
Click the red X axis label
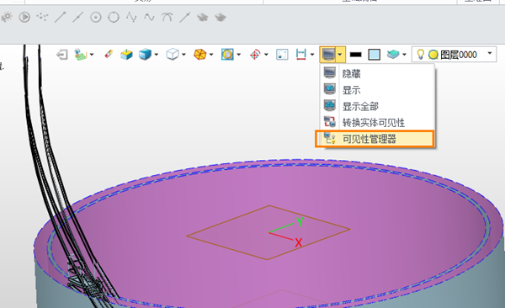[298, 242]
